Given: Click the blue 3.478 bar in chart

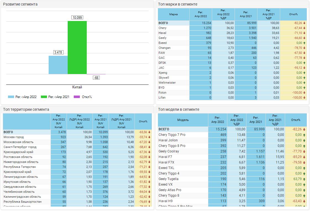Looking at the screenshot, I should click(x=58, y=65).
